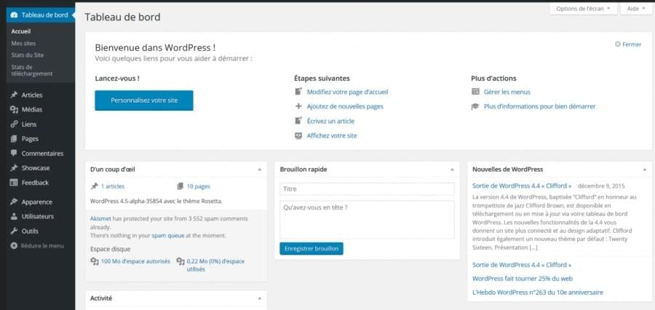
Task: Open the dated Sortie de WordPress 4.4 headline
Action: tap(522, 186)
